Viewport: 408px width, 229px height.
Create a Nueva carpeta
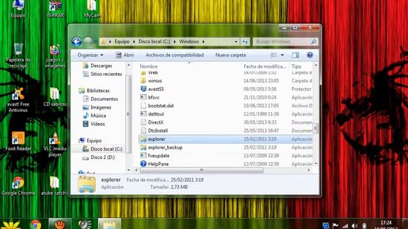tap(231, 55)
